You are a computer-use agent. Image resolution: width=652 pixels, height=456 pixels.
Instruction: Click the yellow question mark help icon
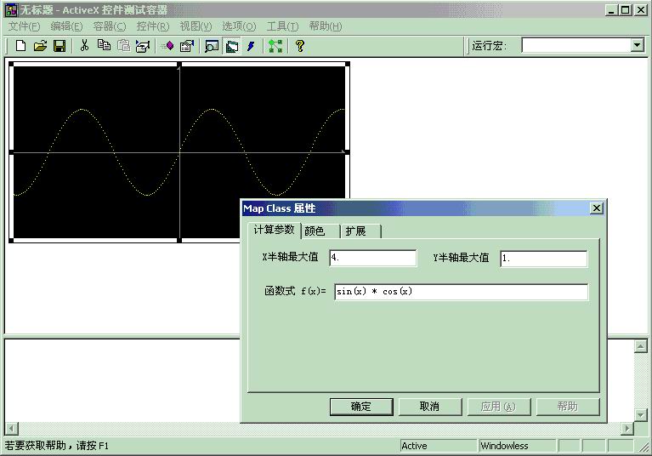click(300, 46)
